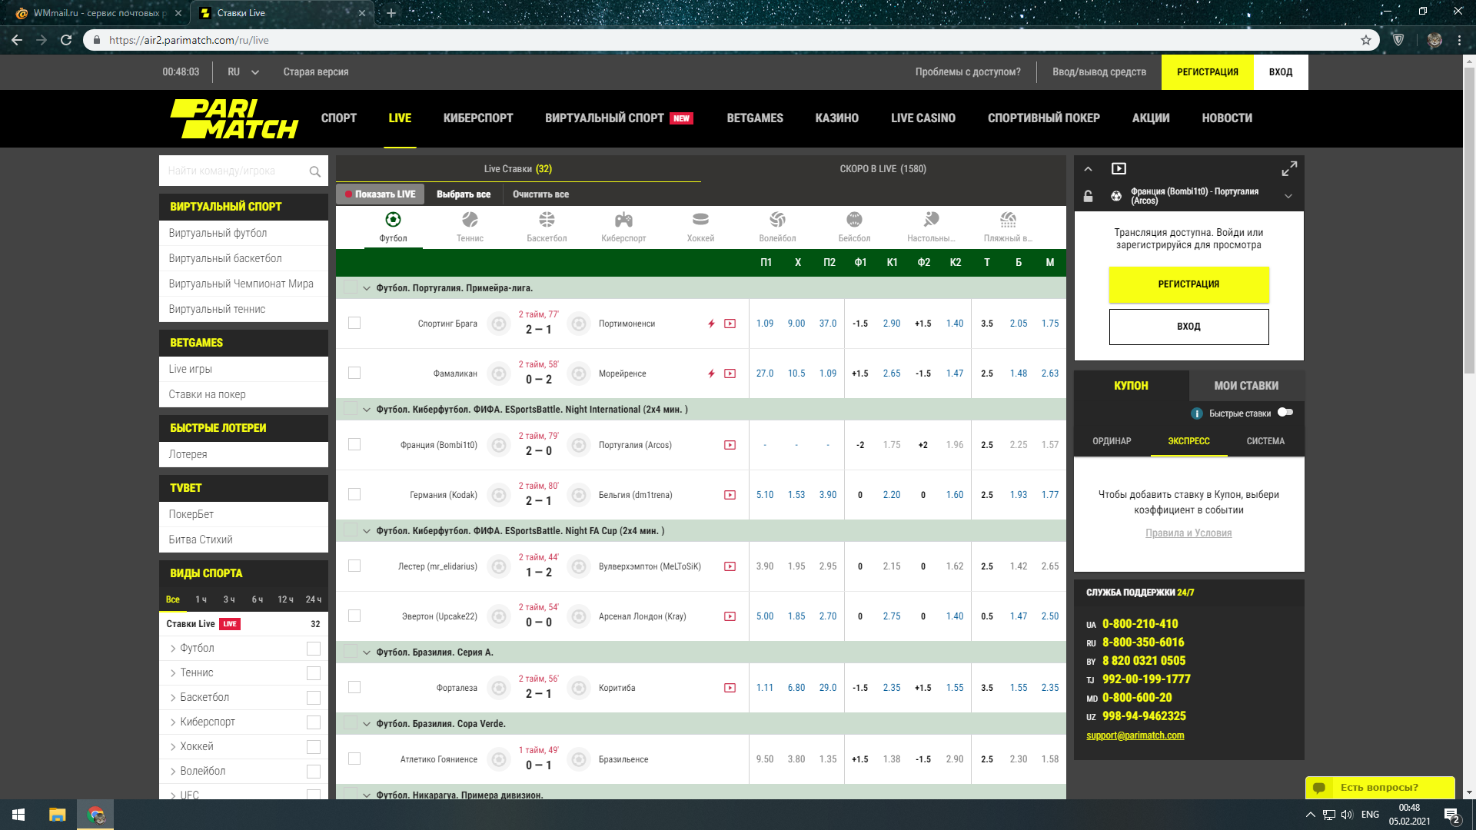Screen dimensions: 1476x830
Task: Expand video player to fullscreen
Action: tap(1289, 168)
